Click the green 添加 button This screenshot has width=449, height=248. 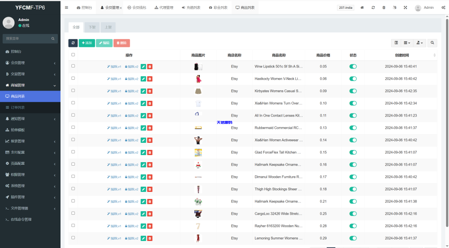(87, 43)
